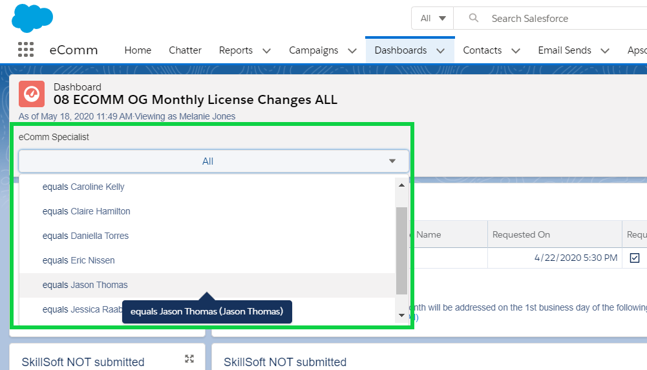
Task: Open the All search scope dropdown
Action: click(x=433, y=18)
